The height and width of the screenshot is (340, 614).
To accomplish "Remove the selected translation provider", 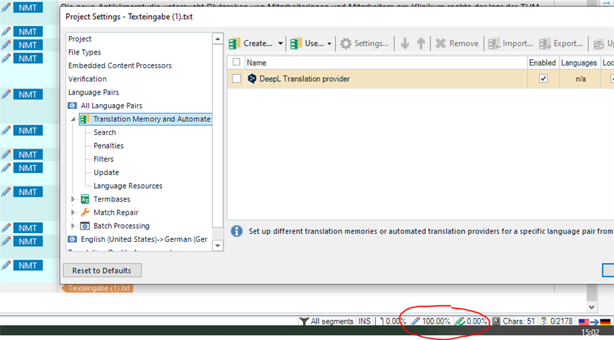I will tap(457, 44).
